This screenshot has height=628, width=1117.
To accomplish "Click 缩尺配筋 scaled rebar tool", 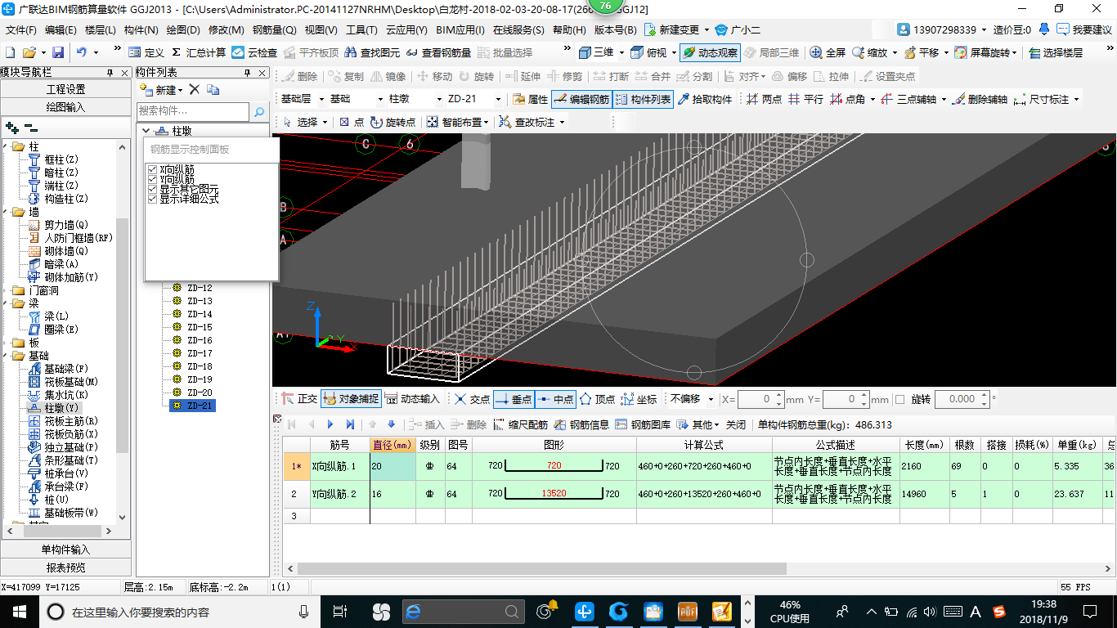I will tap(520, 425).
